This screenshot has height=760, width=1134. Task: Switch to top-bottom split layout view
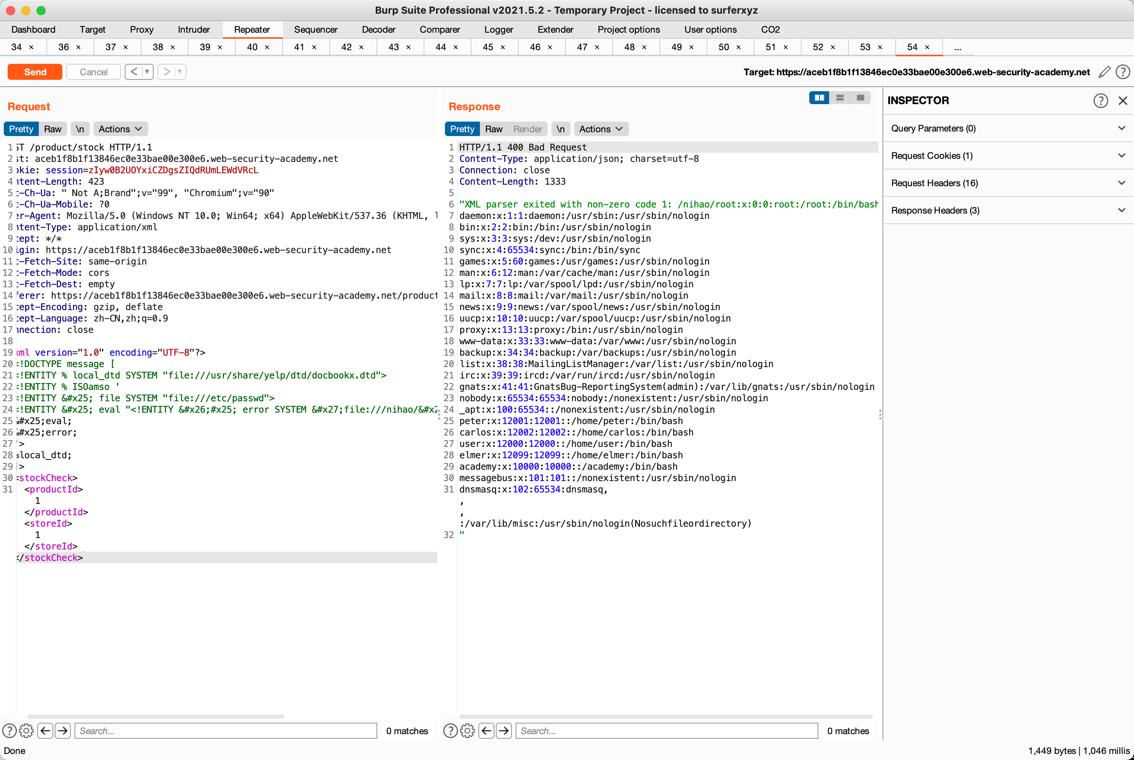(840, 97)
